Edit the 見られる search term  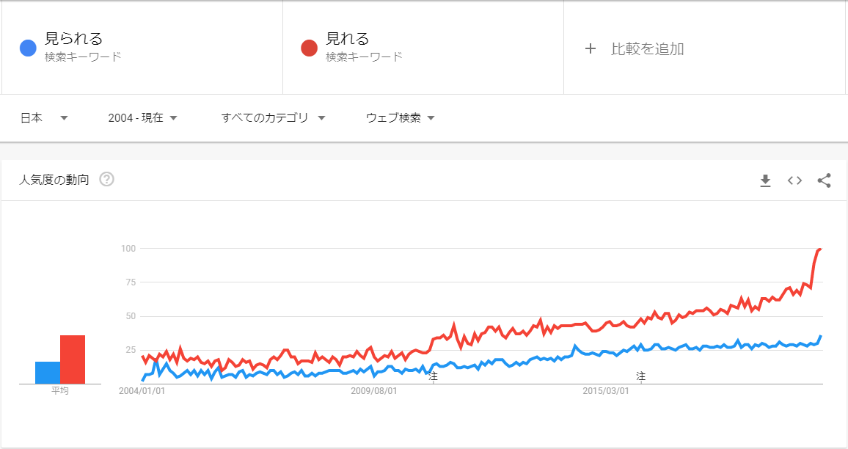(73, 39)
